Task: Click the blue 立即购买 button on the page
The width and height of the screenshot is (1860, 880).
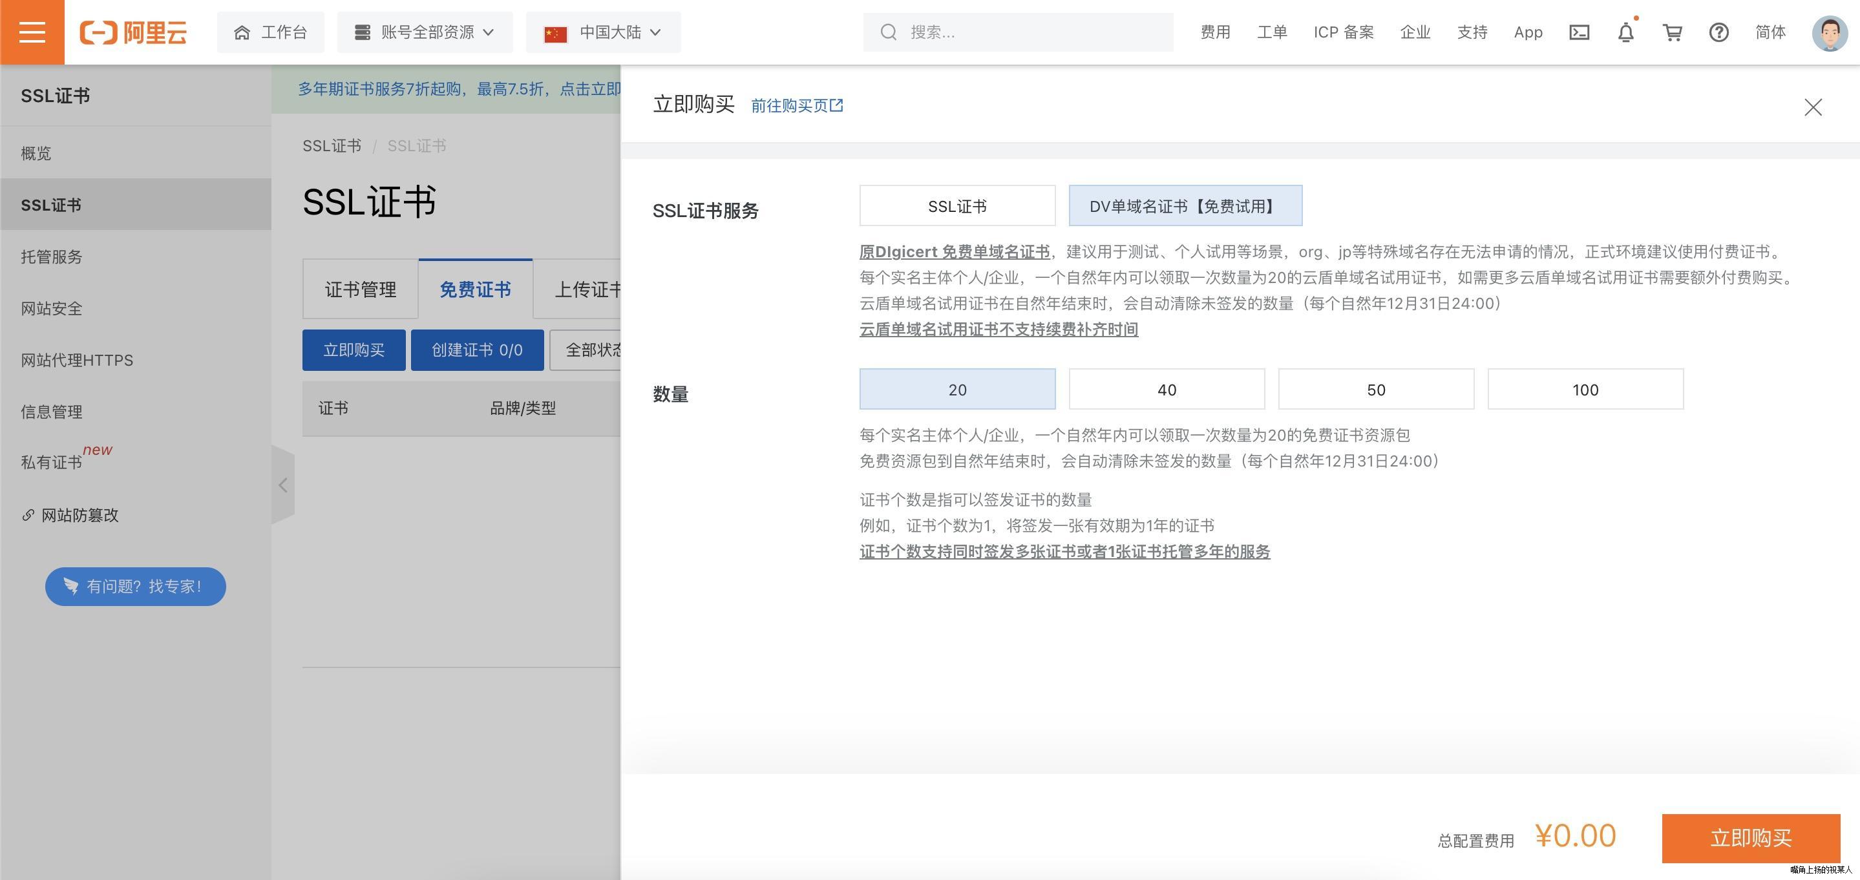Action: point(354,350)
